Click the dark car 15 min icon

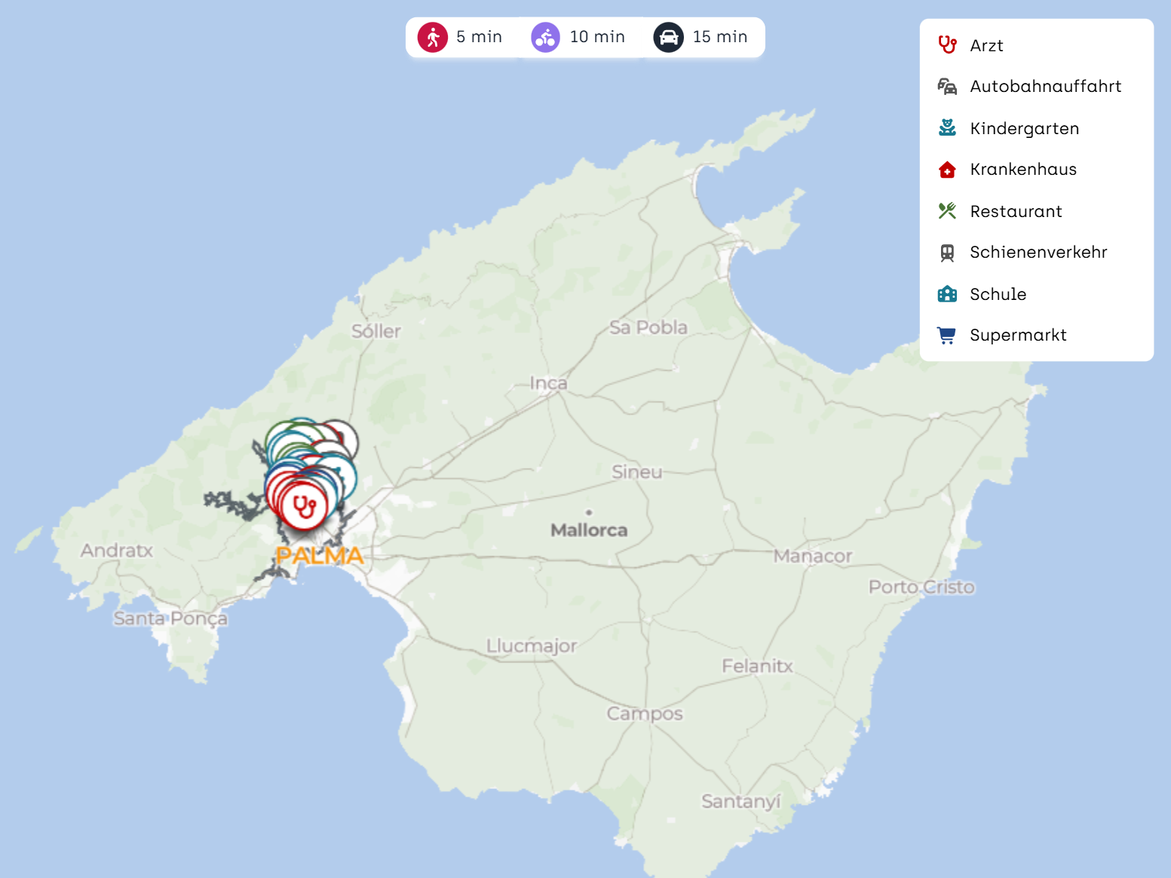pyautogui.click(x=668, y=37)
